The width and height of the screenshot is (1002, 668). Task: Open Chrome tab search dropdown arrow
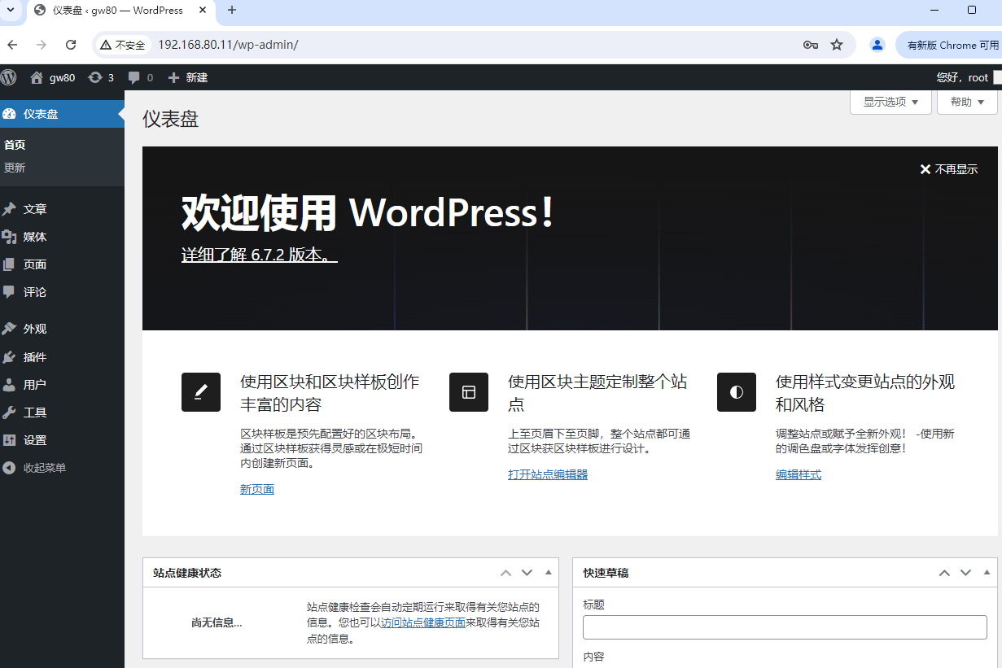11,10
